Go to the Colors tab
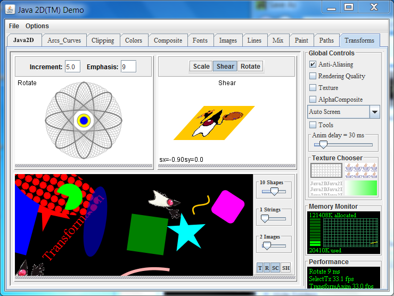The image size is (394, 296). pyautogui.click(x=134, y=40)
